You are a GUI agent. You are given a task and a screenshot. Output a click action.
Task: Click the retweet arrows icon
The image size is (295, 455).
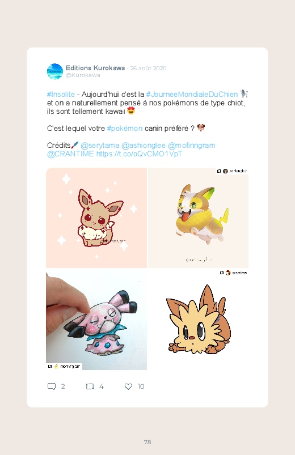click(90, 386)
